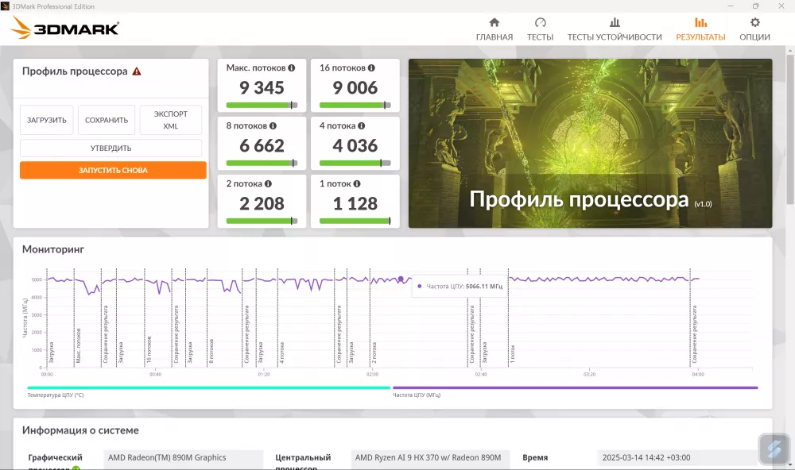The image size is (795, 470).
Task: Open the floating widget icon at bottom right
Action: [x=774, y=449]
